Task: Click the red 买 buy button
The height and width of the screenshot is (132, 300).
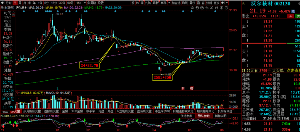Action: click(290, 16)
